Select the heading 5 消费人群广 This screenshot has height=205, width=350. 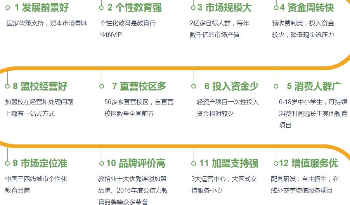click(314, 86)
